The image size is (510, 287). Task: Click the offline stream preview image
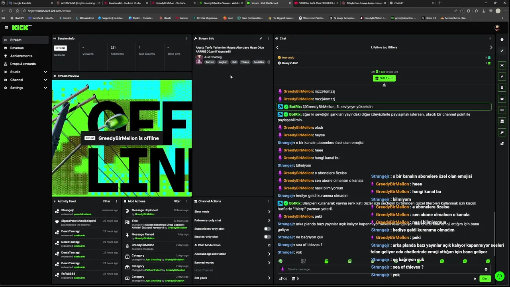122,138
